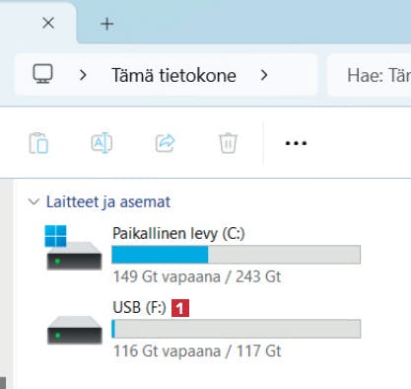The width and height of the screenshot is (411, 389).
Task: Click the USB F: storage usage bar
Action: 237,329
